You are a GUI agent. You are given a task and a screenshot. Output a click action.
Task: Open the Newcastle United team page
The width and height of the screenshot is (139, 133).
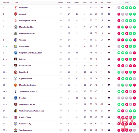click(x=27, y=33)
